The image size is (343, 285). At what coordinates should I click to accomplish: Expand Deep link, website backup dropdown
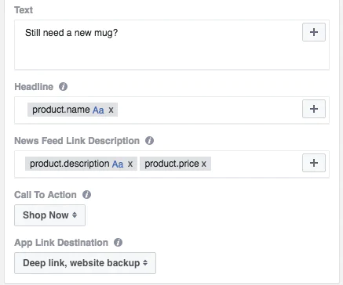point(85,263)
